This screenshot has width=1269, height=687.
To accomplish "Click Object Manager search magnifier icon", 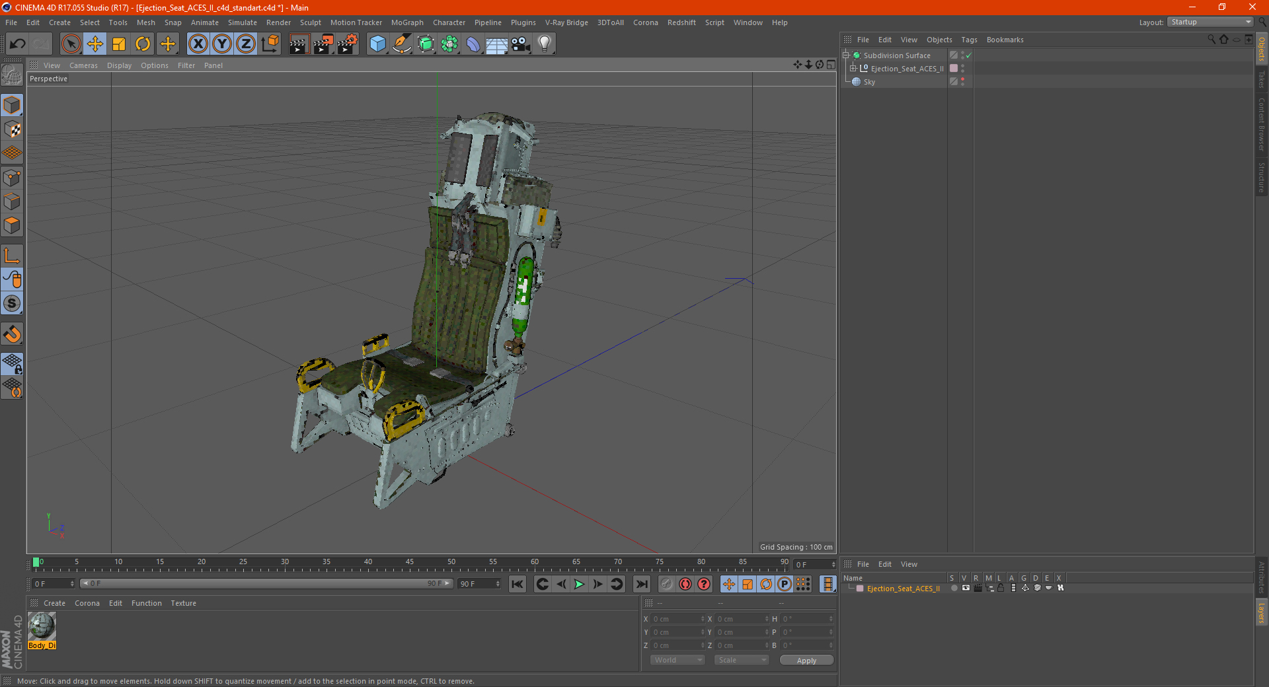I will [1211, 40].
